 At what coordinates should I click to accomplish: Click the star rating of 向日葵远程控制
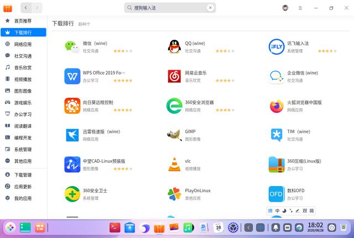tap(123, 110)
